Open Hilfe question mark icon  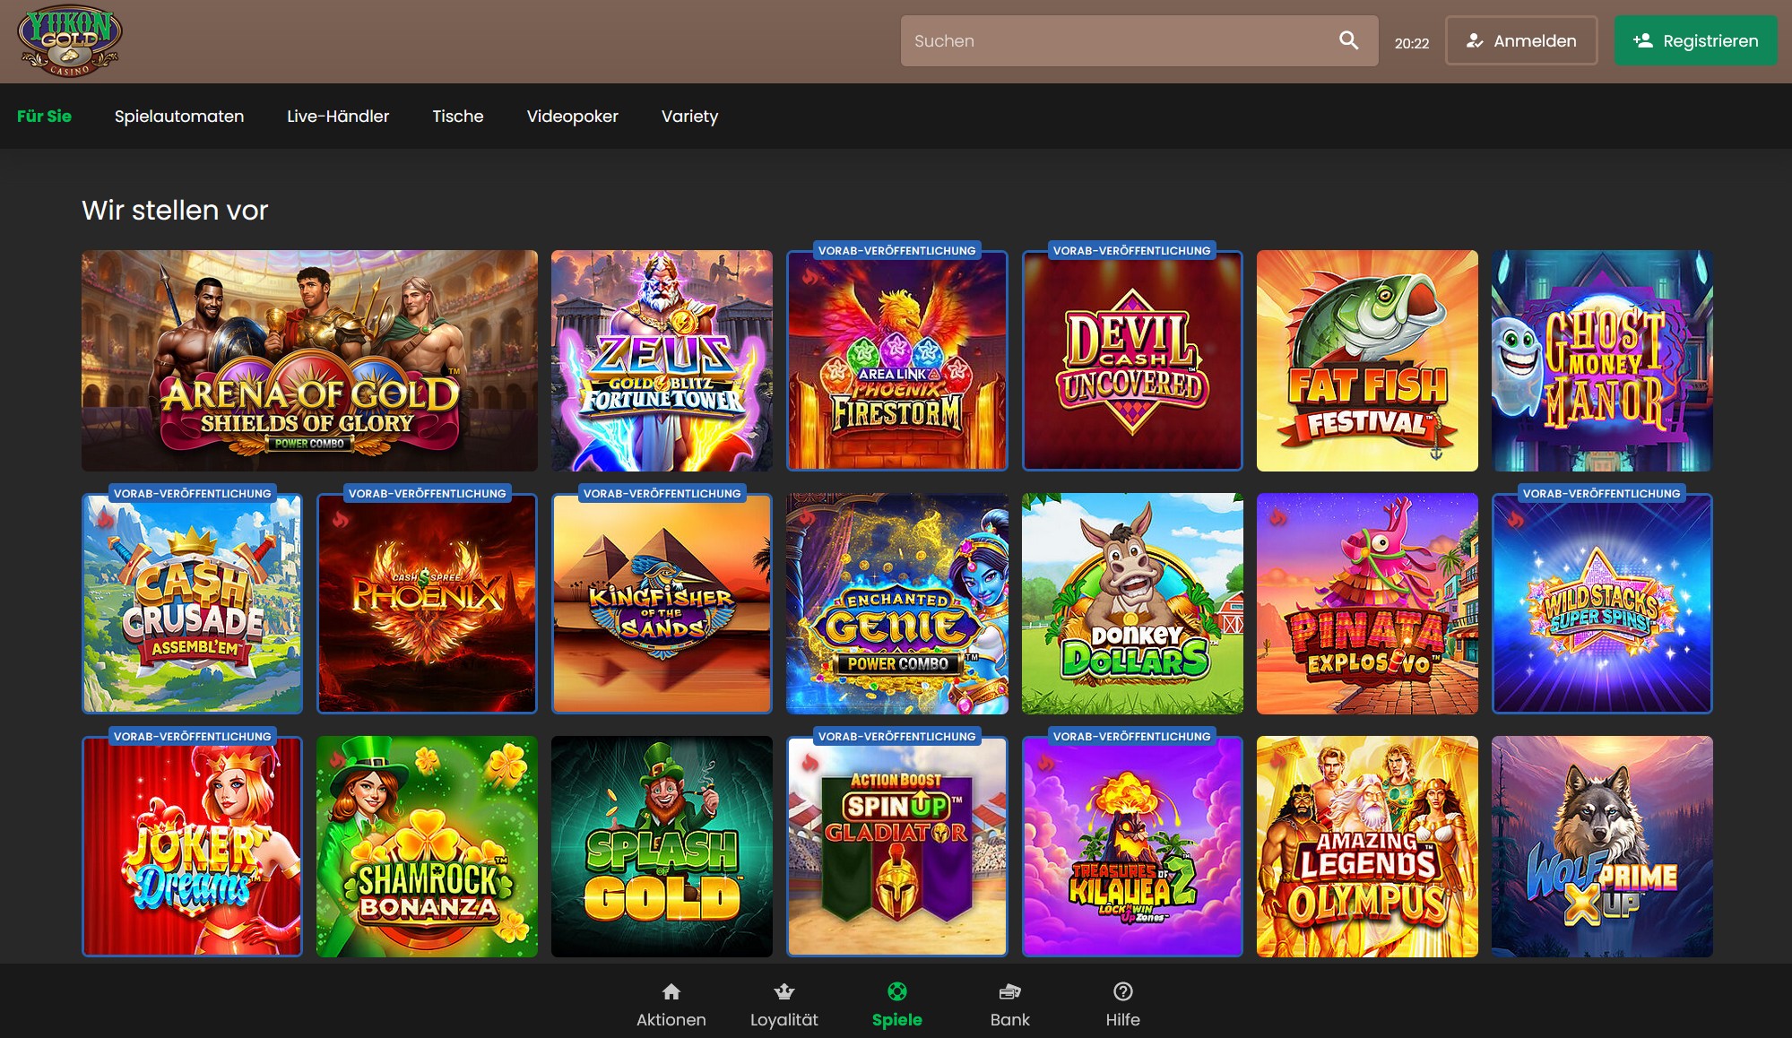[1122, 992]
